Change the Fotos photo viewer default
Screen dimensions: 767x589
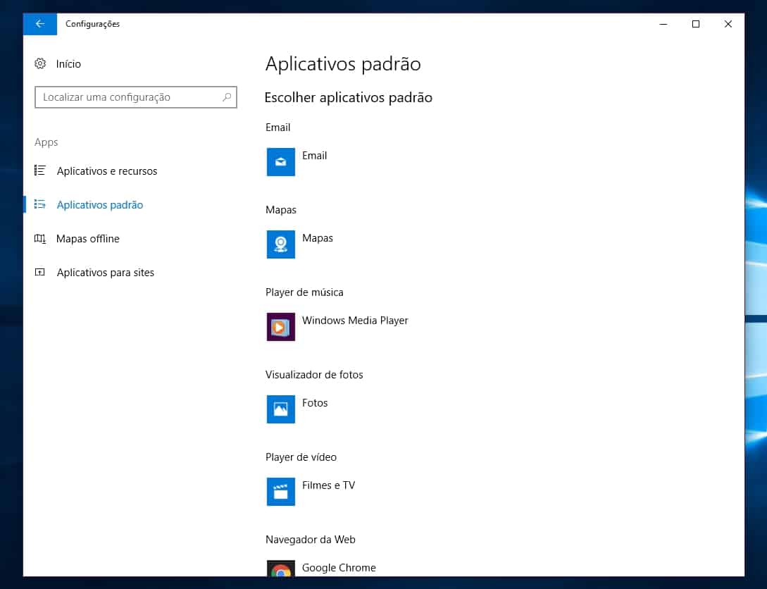315,403
